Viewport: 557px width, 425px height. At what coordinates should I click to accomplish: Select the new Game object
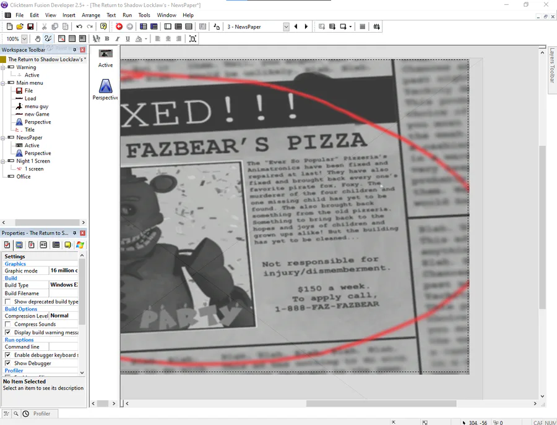[x=37, y=114]
